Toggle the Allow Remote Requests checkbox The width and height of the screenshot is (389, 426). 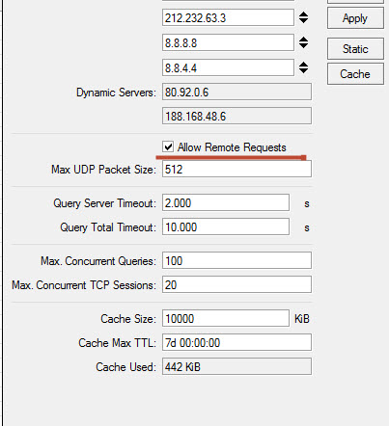tap(168, 146)
